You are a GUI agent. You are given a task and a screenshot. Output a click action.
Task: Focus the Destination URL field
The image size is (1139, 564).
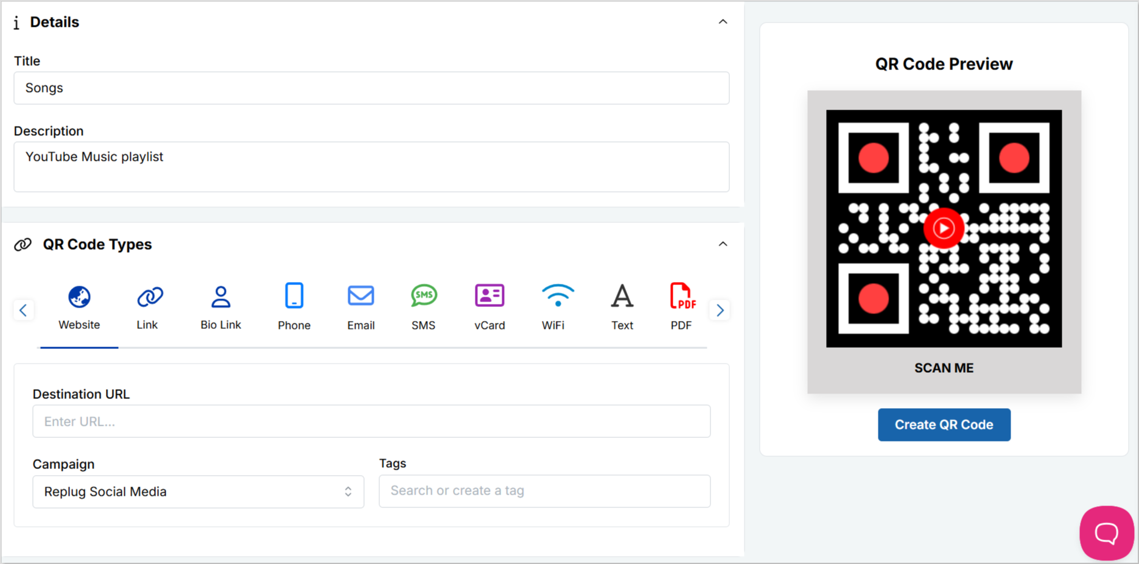click(x=371, y=421)
